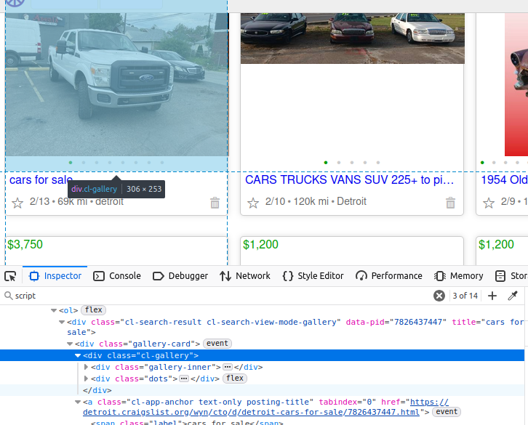Click the search magnifier icon beside 'script'
This screenshot has height=425, width=528.
pyautogui.click(x=8, y=296)
